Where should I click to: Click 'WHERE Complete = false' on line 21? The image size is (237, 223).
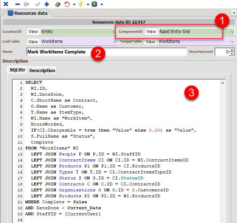(56, 202)
